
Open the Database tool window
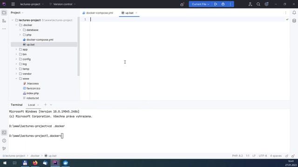[x=294, y=21]
